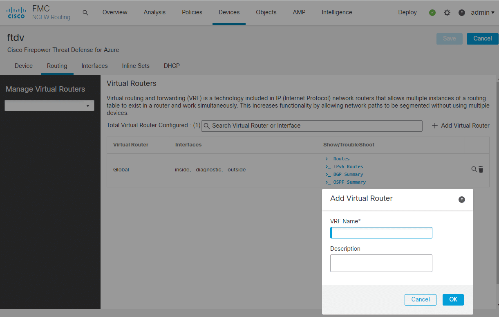Viewport: 499px width, 317px height.
Task: Click the Deploy menu
Action: [x=407, y=12]
